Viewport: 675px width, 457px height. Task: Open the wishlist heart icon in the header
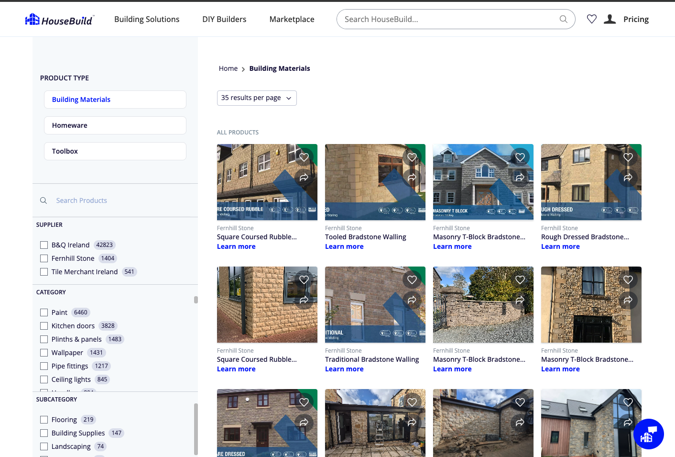(592, 19)
